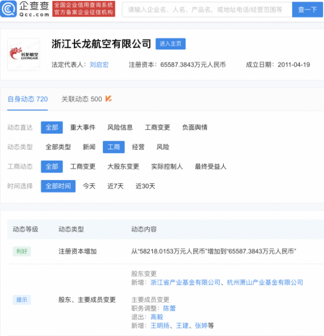Select the 工商 type filter

tap(114, 147)
